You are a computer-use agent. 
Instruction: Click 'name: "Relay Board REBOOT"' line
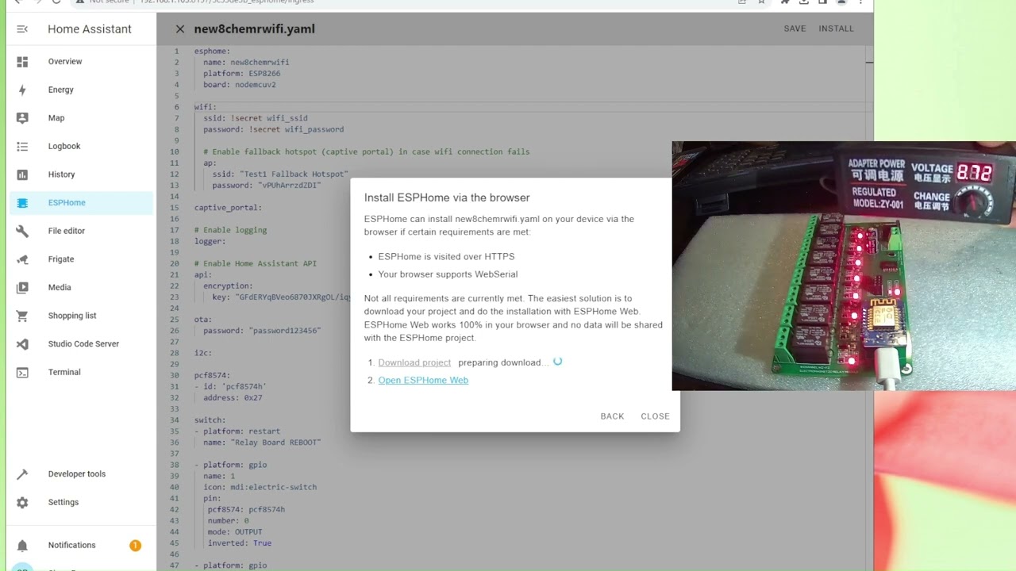tap(262, 443)
